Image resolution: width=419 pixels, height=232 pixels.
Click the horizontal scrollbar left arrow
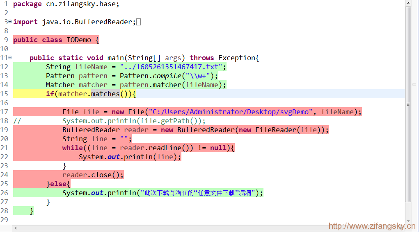pos(16,228)
